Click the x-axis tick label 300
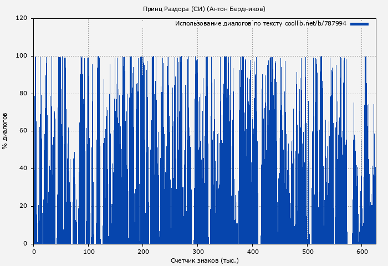 click(198, 252)
